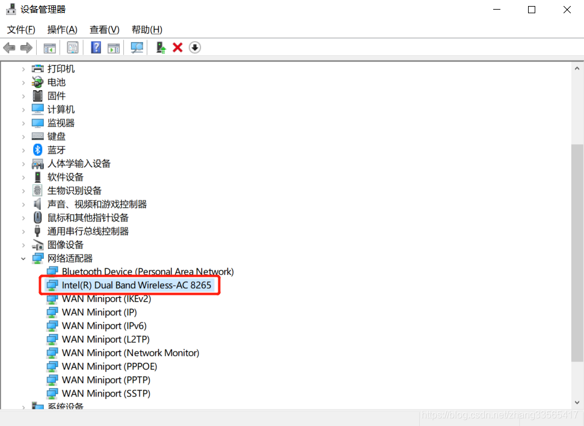Select the 计算机 category label

(61, 109)
